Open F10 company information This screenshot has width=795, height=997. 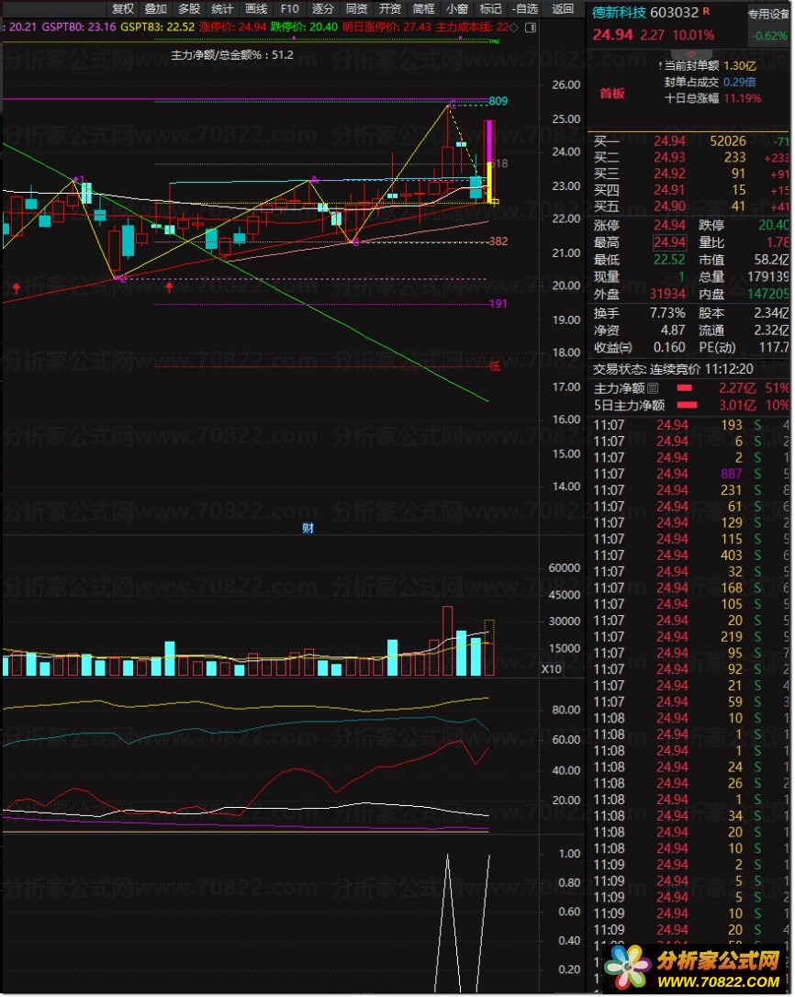pyautogui.click(x=289, y=8)
